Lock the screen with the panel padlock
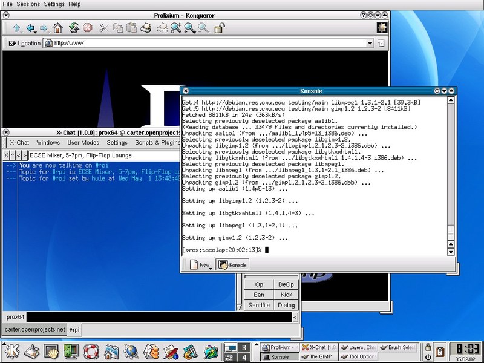Viewport: 484px width, 363px height. point(428,347)
